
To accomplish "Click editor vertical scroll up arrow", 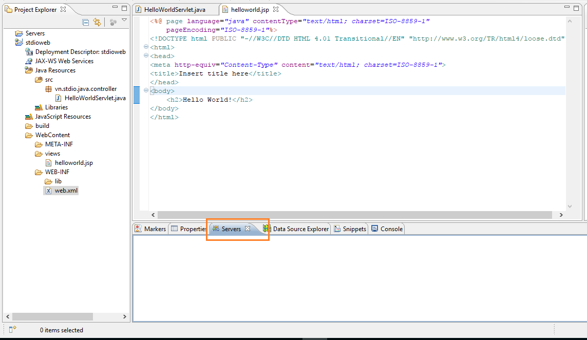I will (x=570, y=22).
